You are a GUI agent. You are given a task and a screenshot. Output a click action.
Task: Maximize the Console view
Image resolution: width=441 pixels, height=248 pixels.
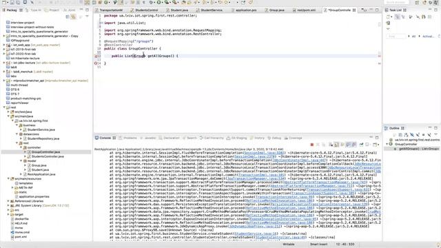[377, 138]
